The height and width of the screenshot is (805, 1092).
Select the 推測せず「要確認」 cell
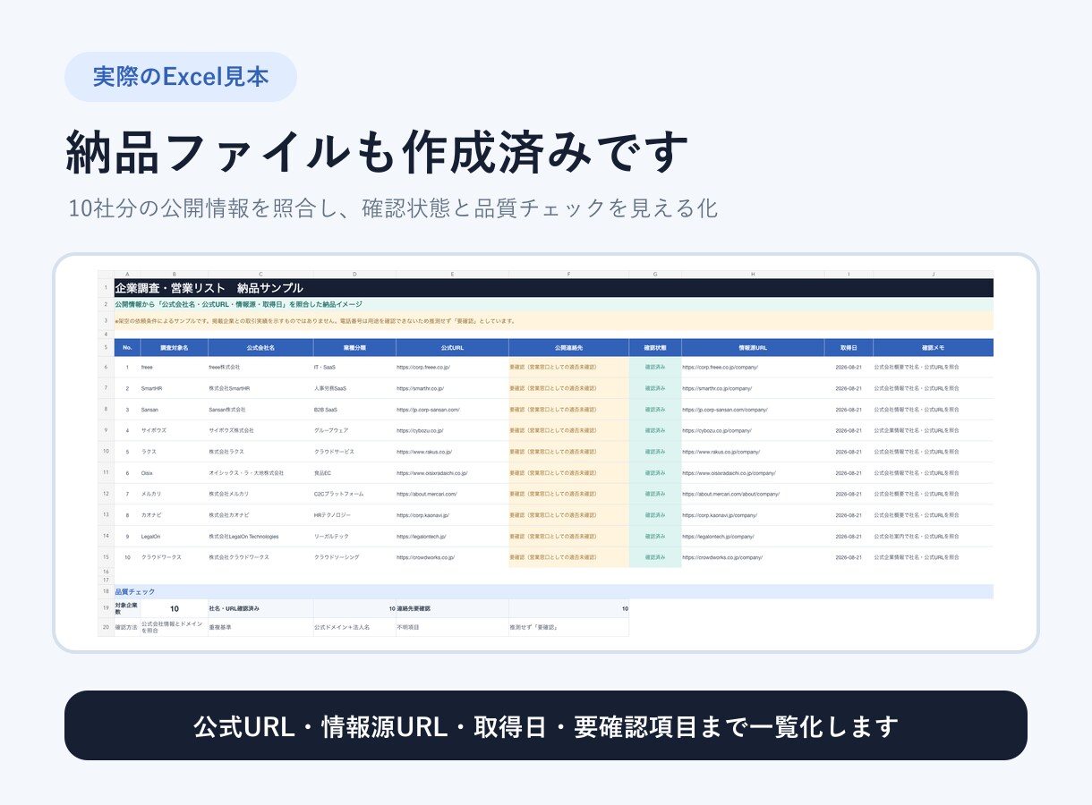point(568,627)
